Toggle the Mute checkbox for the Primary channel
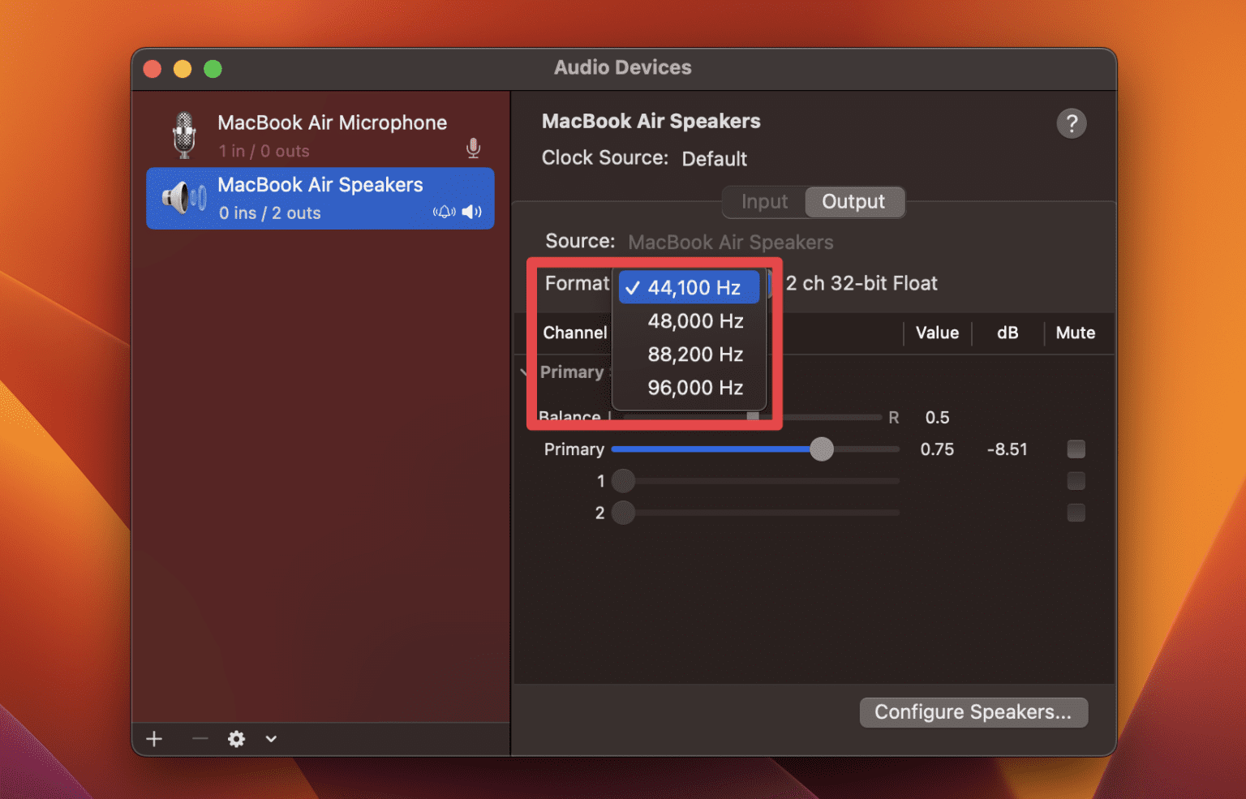This screenshot has height=799, width=1246. click(1076, 449)
